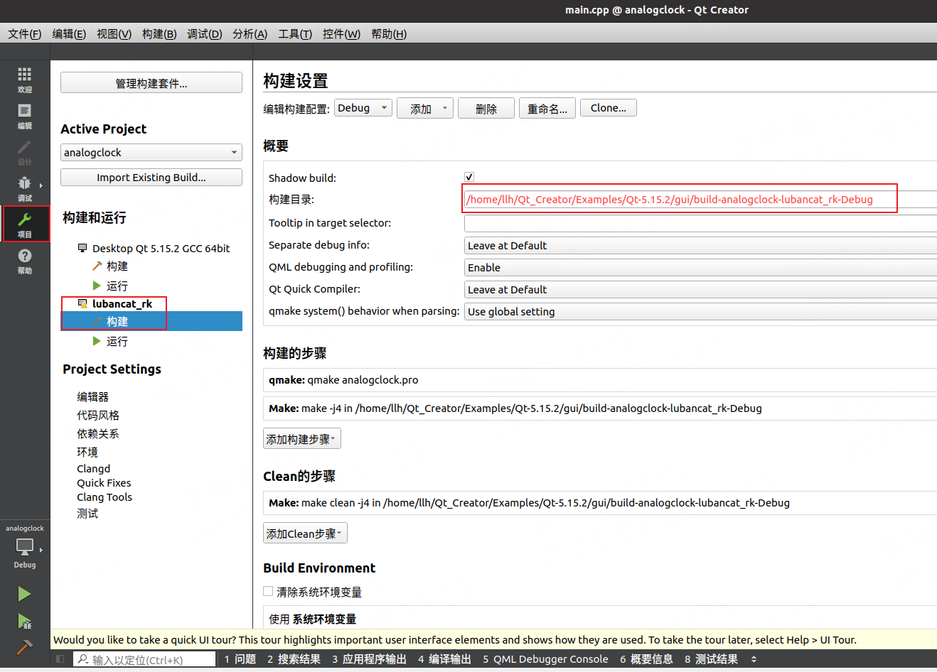Click the hammer icon next to Desktop kit's 构建
The width and height of the screenshot is (937, 672).
97,266
